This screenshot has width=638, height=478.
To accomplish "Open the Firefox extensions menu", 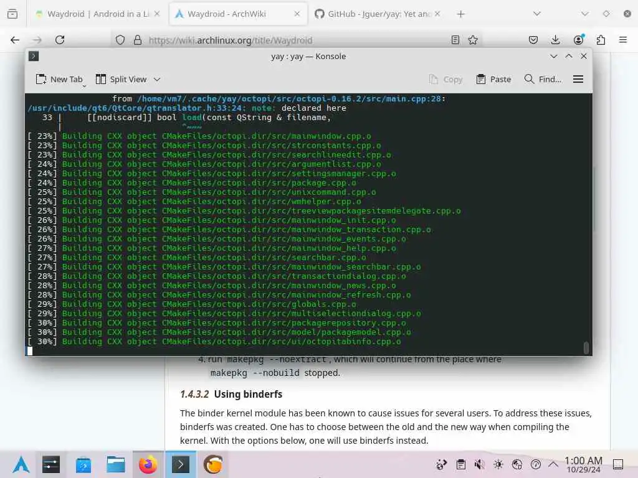I will pyautogui.click(x=601, y=40).
